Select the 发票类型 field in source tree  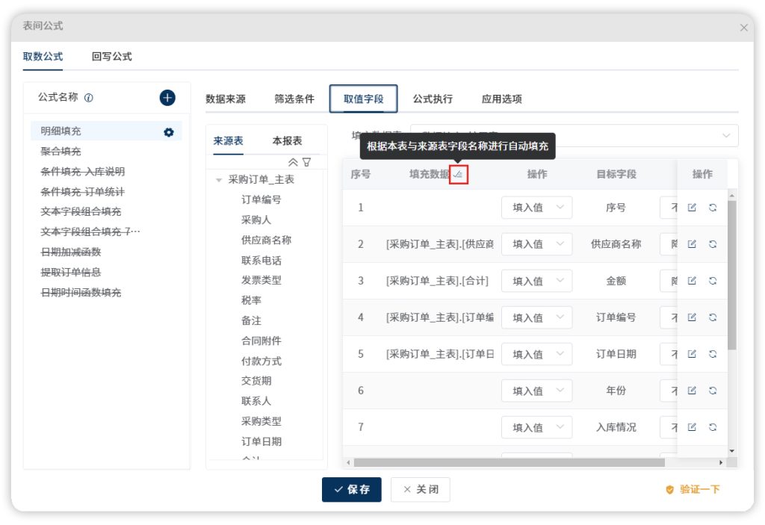[261, 280]
